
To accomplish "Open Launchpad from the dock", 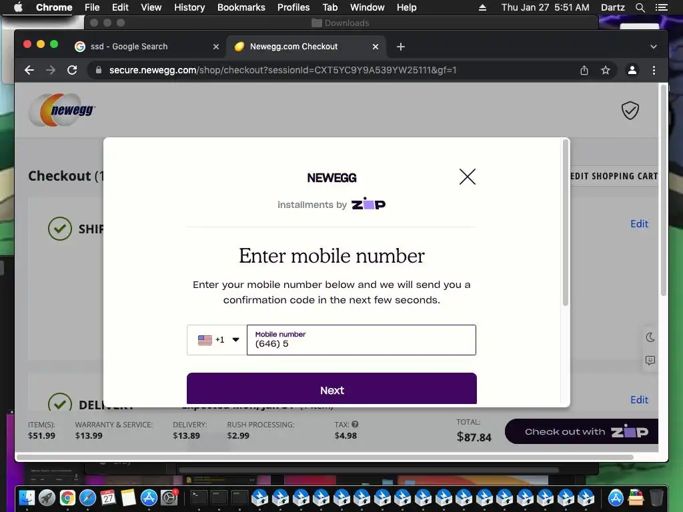I will click(x=47, y=497).
